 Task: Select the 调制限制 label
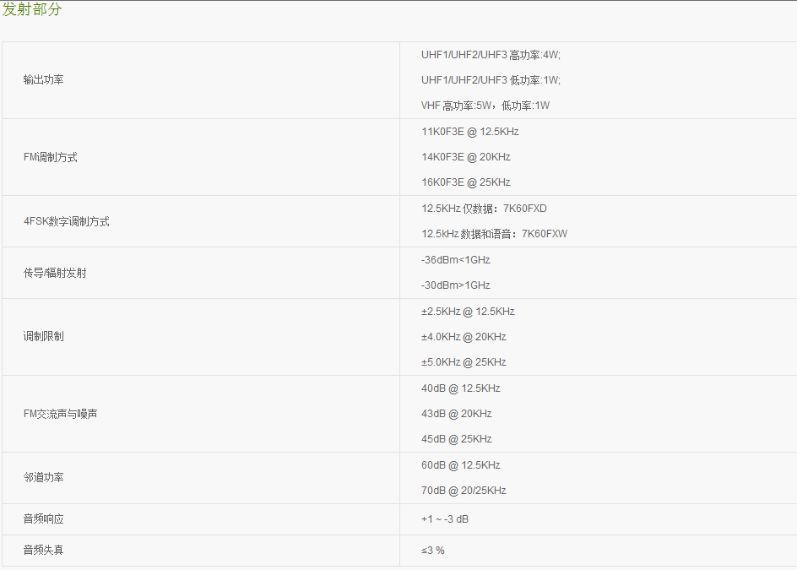[44, 337]
